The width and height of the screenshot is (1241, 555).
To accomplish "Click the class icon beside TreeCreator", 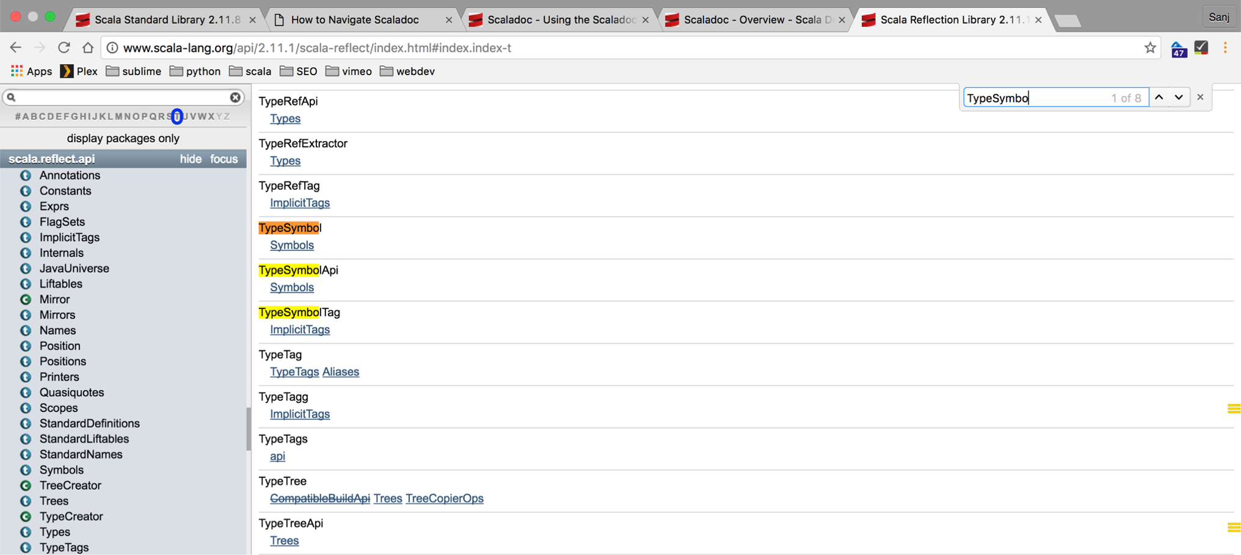I will pos(26,486).
